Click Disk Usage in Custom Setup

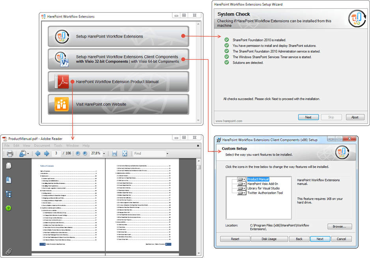pos(269,239)
